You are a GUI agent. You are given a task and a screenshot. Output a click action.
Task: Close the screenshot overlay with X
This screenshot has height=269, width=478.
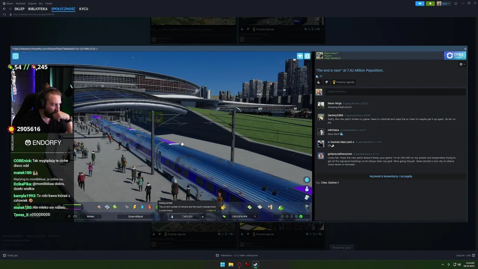point(465,49)
